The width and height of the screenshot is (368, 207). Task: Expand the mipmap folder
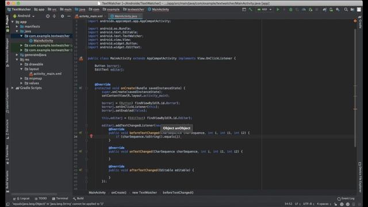coord(22,78)
